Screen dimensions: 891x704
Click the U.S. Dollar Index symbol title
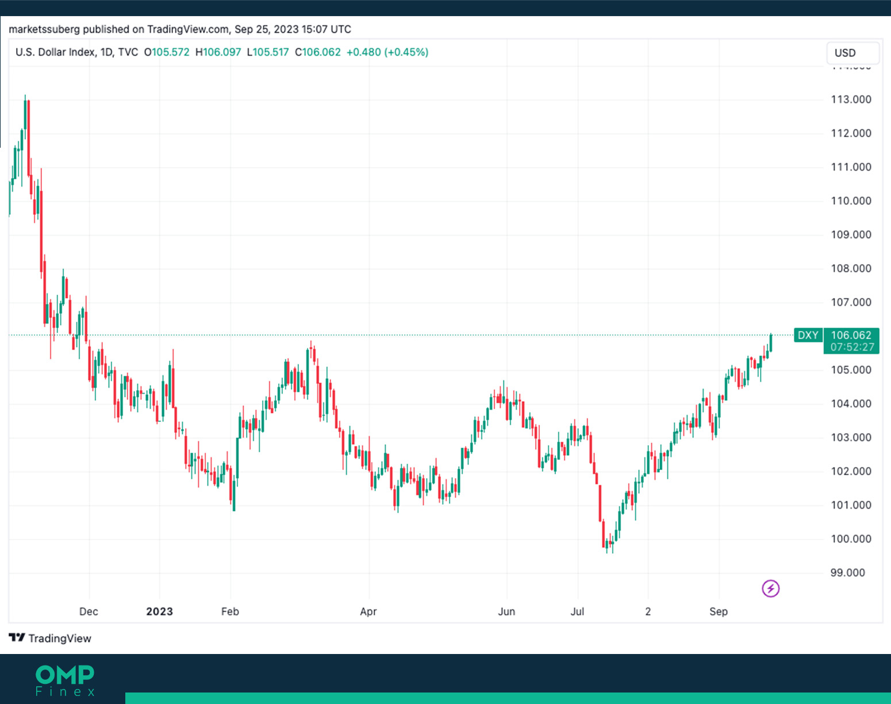click(x=55, y=52)
